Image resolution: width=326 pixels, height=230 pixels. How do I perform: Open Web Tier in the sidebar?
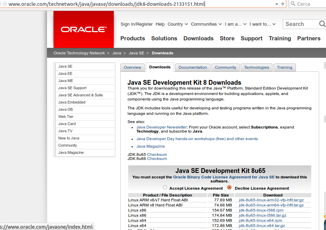(x=85, y=117)
